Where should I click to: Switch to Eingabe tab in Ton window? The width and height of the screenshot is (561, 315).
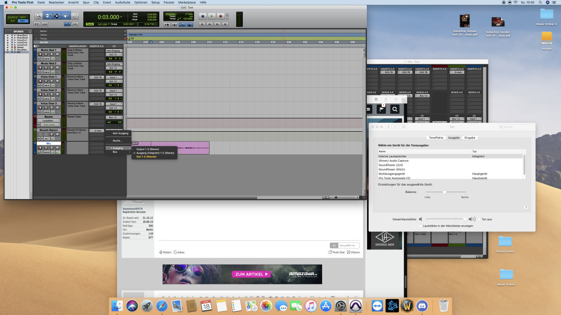[469, 137]
